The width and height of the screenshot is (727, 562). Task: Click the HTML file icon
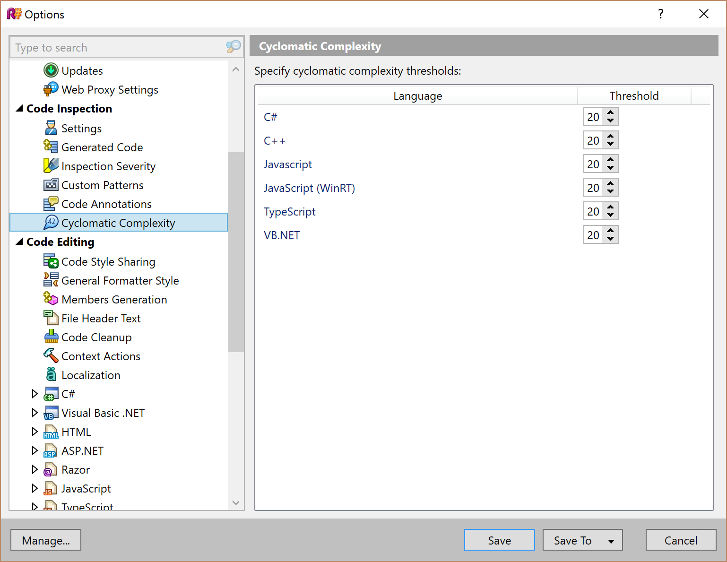pos(51,432)
